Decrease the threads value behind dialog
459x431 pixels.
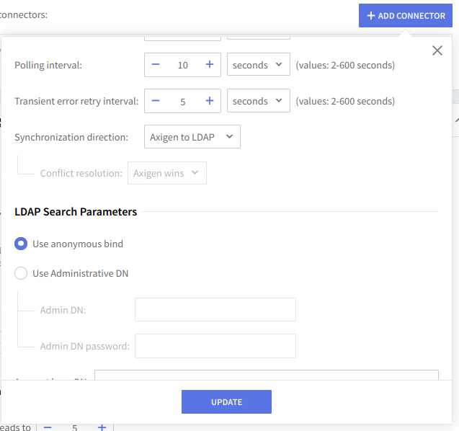pyautogui.click(x=48, y=427)
